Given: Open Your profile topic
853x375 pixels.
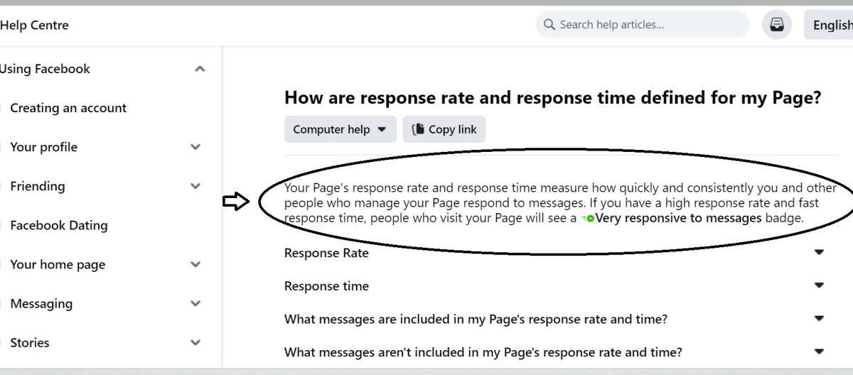Looking at the screenshot, I should click(43, 147).
